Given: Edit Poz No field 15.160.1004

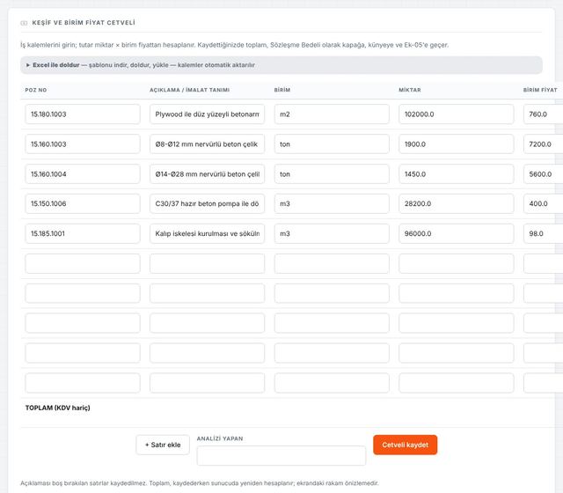Looking at the screenshot, I should pos(83,174).
